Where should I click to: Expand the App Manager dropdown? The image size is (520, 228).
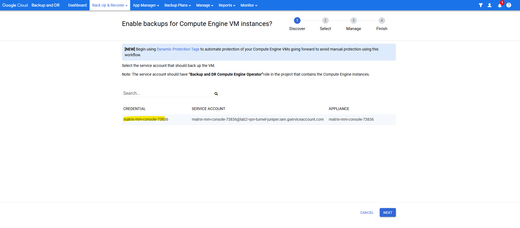(146, 5)
